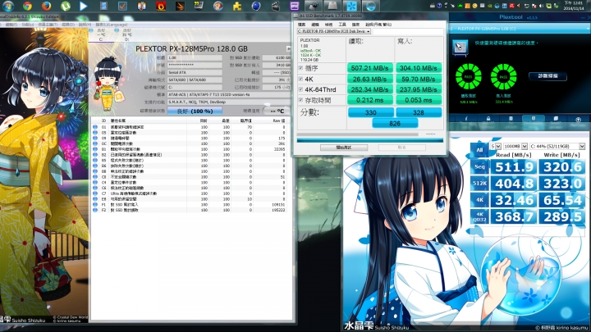Open the Plextool info tab icon
The width and height of the screenshot is (591, 332).
pyautogui.click(x=465, y=119)
